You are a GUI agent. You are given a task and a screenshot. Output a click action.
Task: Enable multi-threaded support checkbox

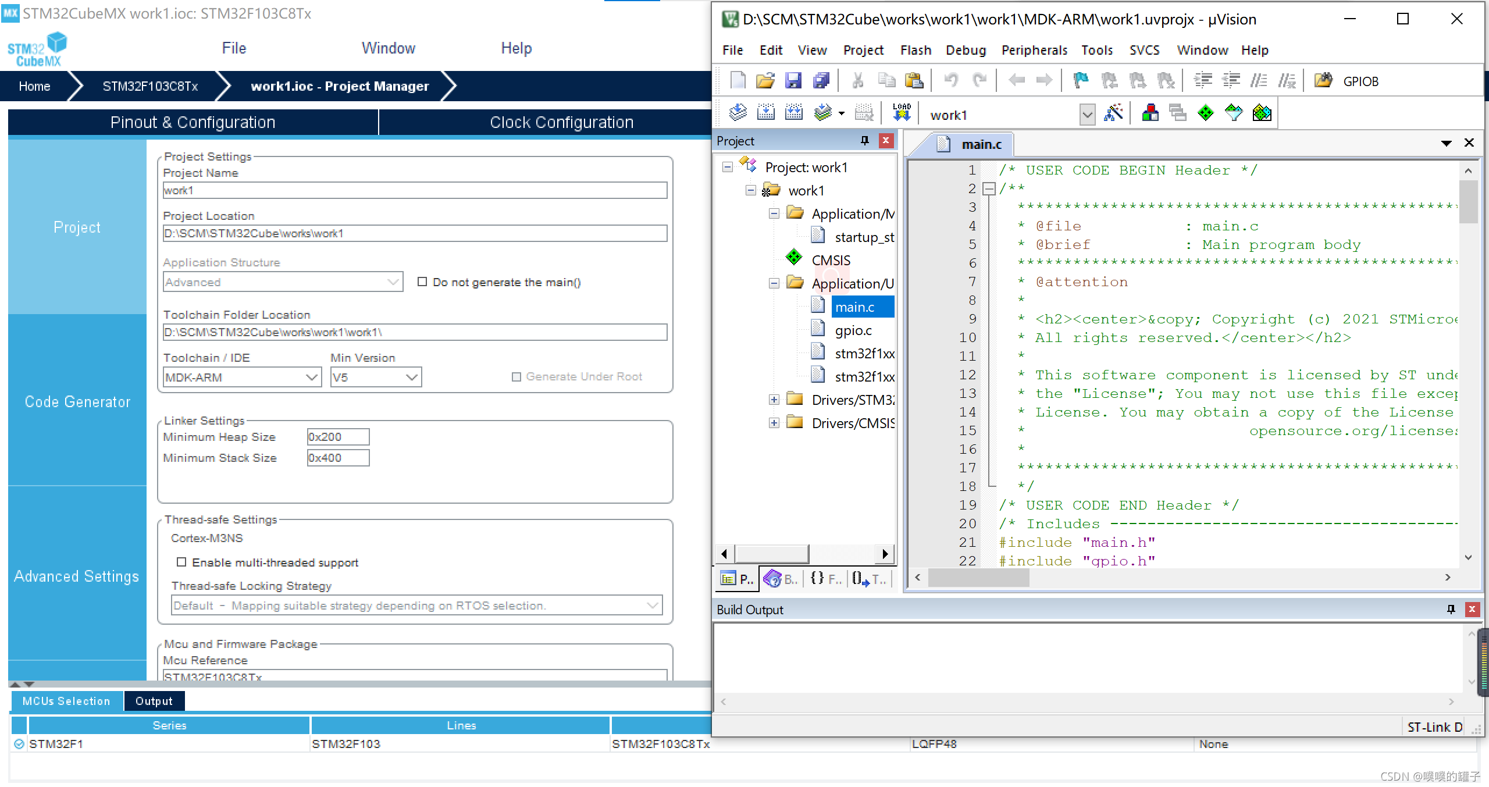click(x=181, y=562)
